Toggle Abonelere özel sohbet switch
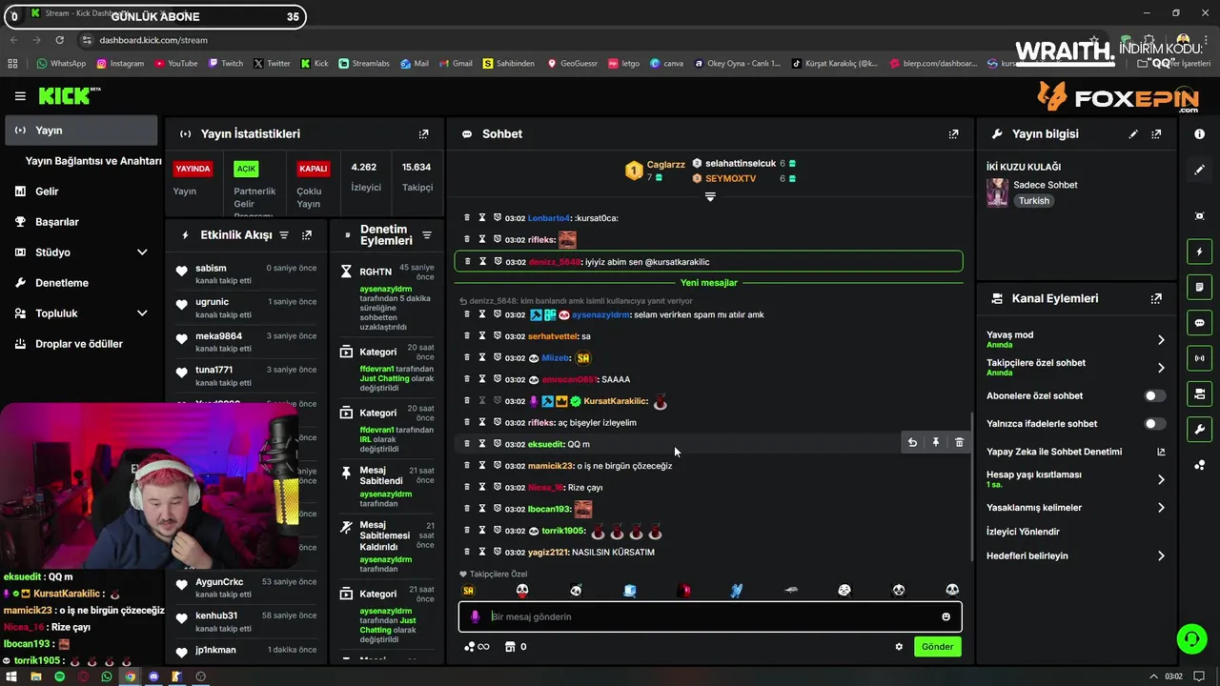 [x=1153, y=395]
